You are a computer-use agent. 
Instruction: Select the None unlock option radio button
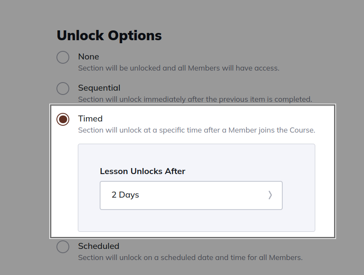pos(63,57)
